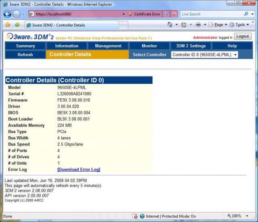Open the Information menu
Screen dimensions: 258x222
click(67, 46)
